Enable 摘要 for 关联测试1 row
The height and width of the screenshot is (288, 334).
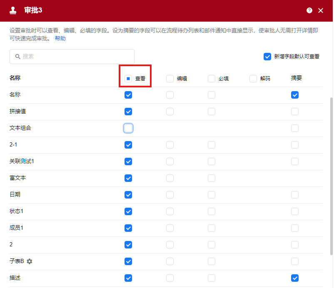pos(295,161)
